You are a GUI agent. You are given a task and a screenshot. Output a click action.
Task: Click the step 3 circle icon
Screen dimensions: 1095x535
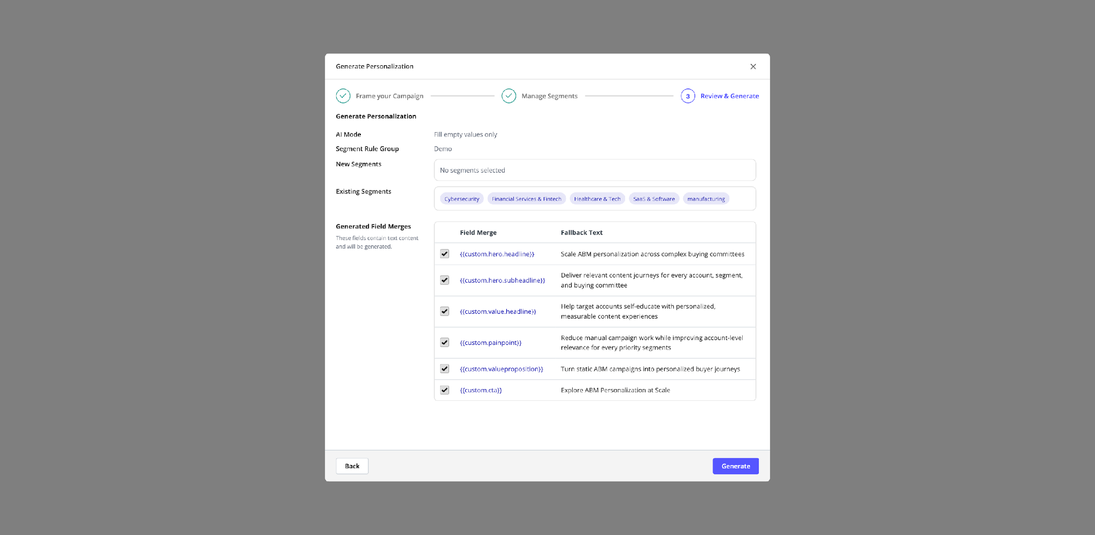tap(688, 96)
